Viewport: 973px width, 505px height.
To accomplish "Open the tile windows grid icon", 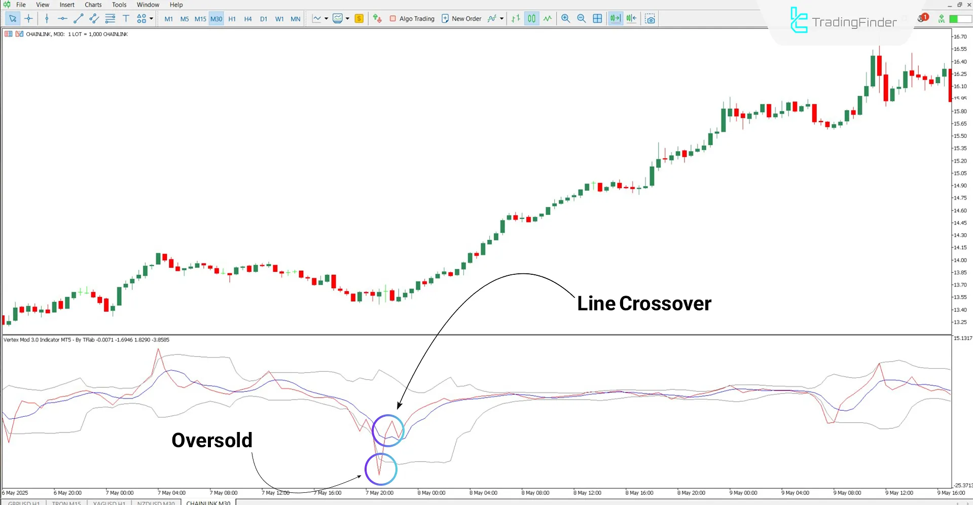I will [x=598, y=19].
